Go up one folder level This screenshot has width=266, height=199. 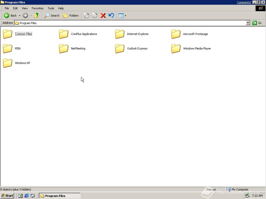(x=37, y=15)
